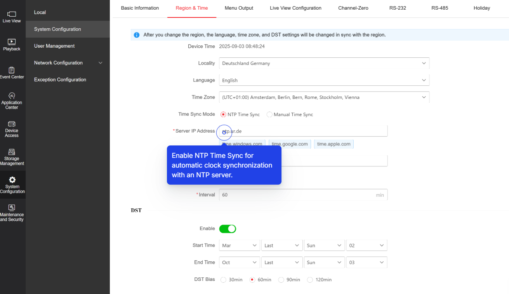
Task: Set DST Bias to 120min
Action: coord(310,280)
